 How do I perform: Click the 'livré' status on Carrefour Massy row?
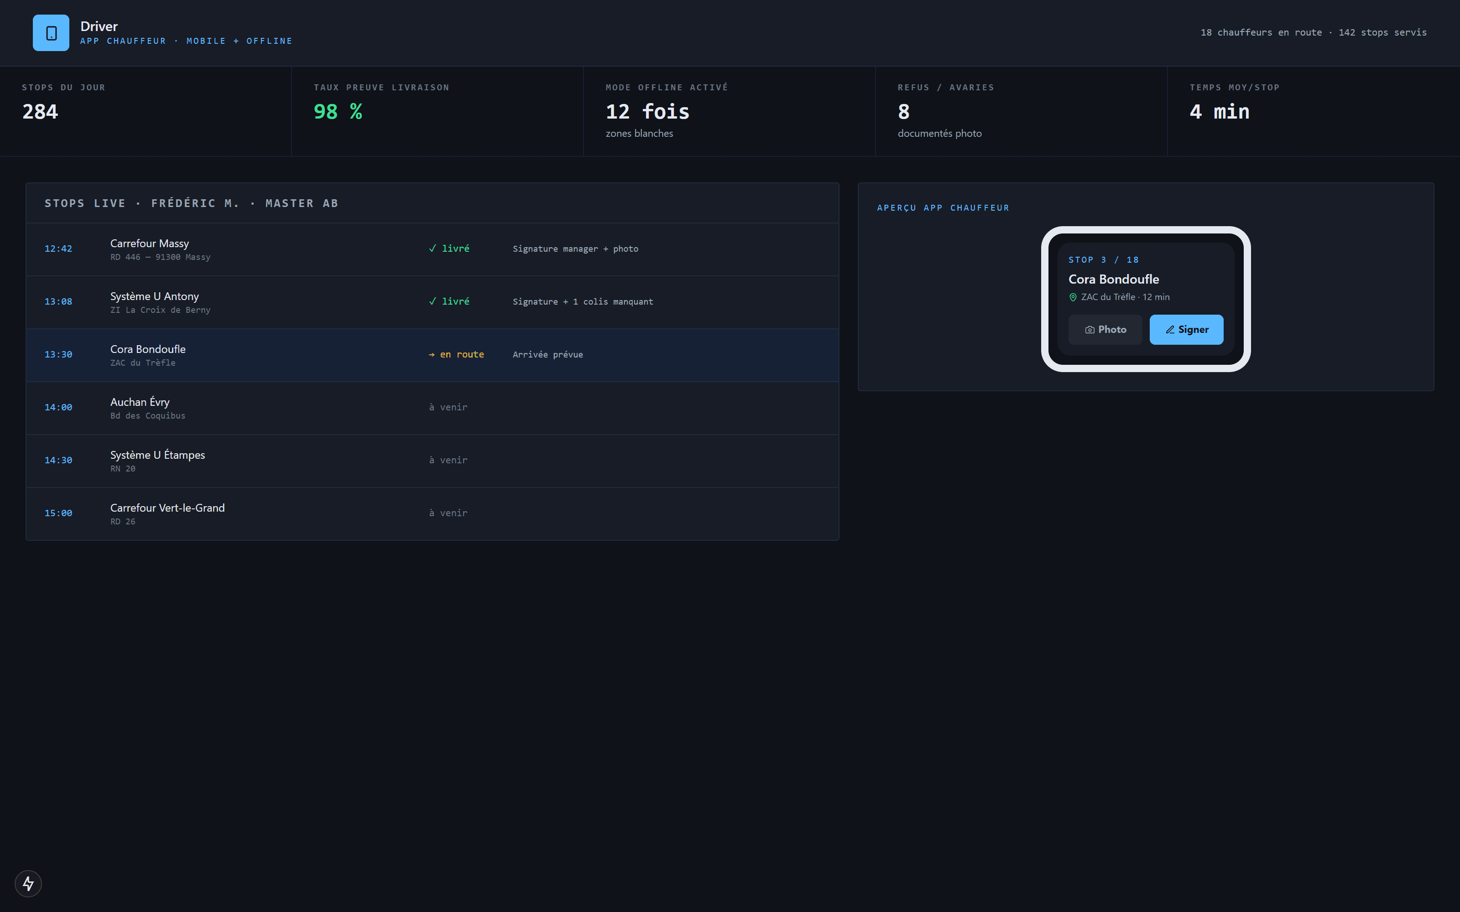click(455, 249)
